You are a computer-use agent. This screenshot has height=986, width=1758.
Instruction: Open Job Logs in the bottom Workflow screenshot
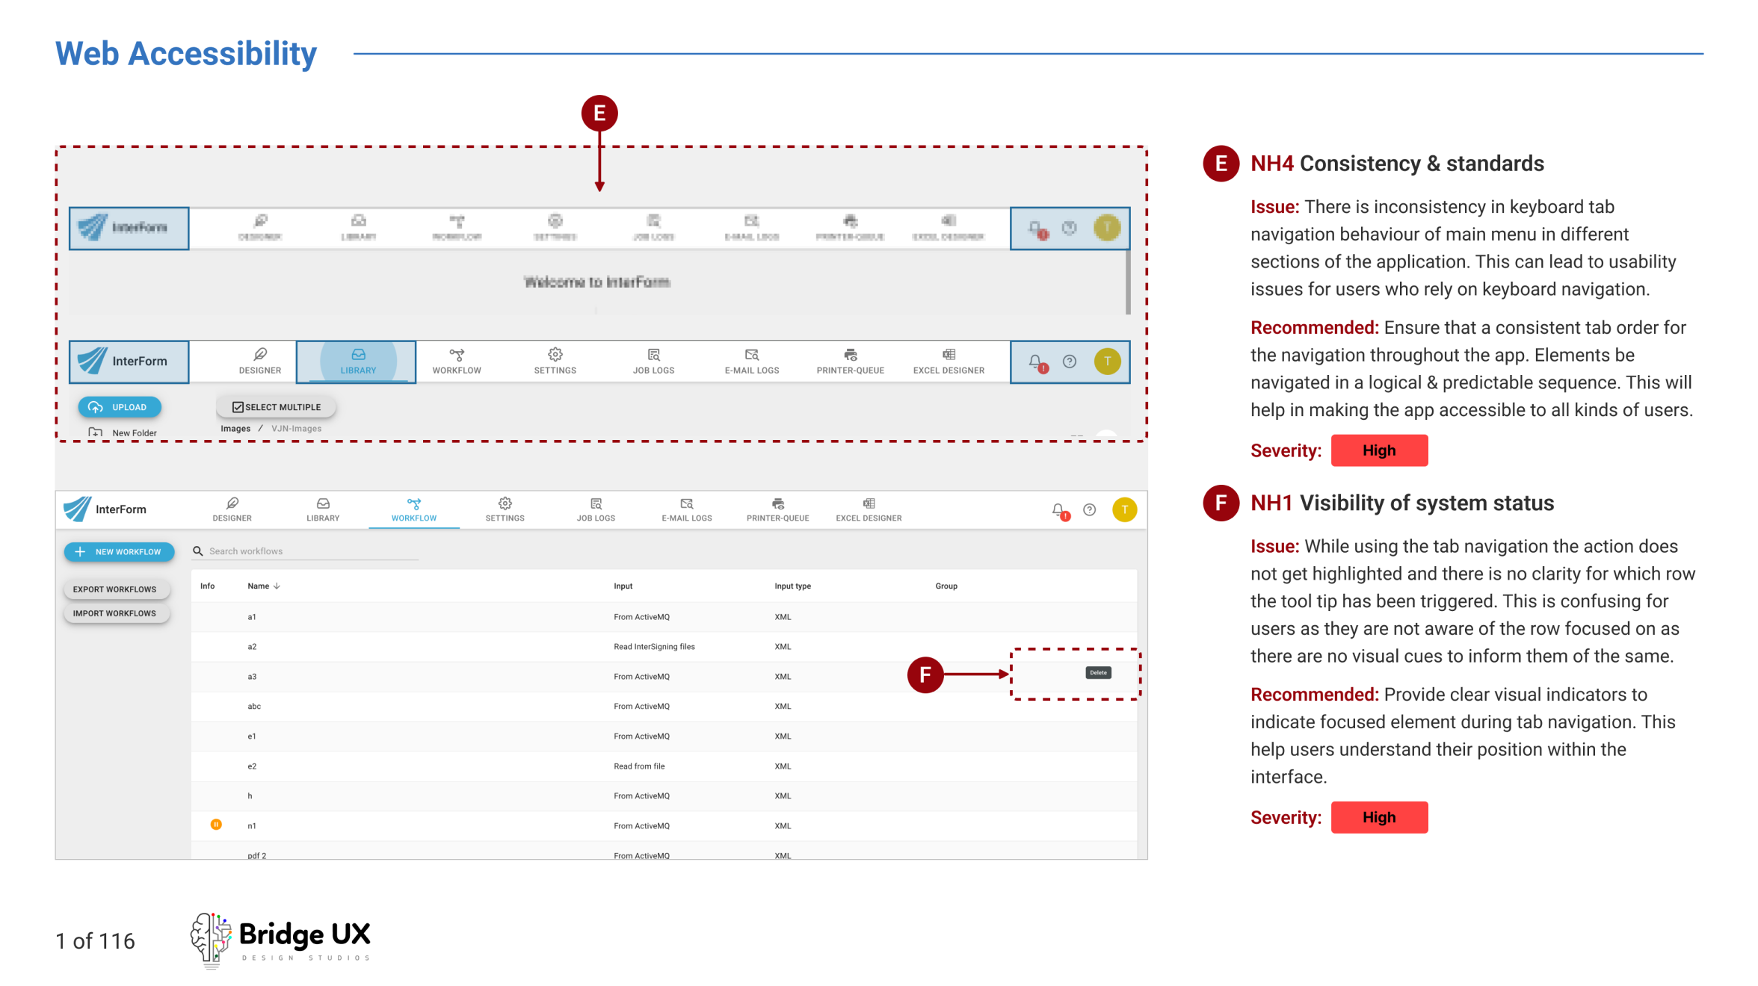tap(596, 510)
